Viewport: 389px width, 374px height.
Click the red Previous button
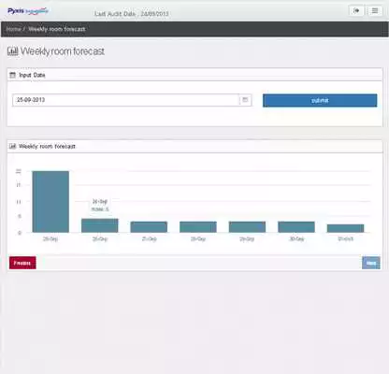(22, 263)
